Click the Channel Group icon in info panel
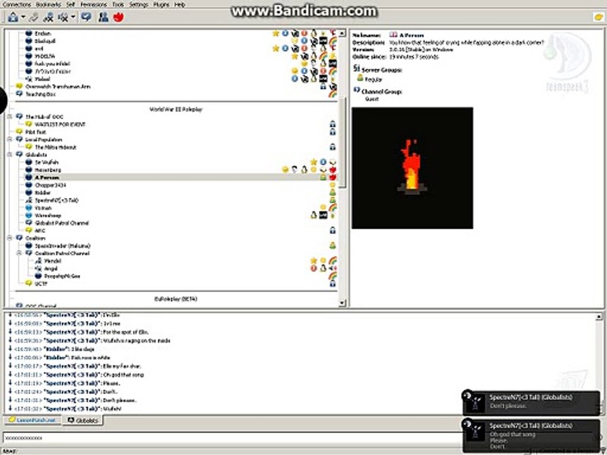The height and width of the screenshot is (455, 607). click(x=357, y=90)
